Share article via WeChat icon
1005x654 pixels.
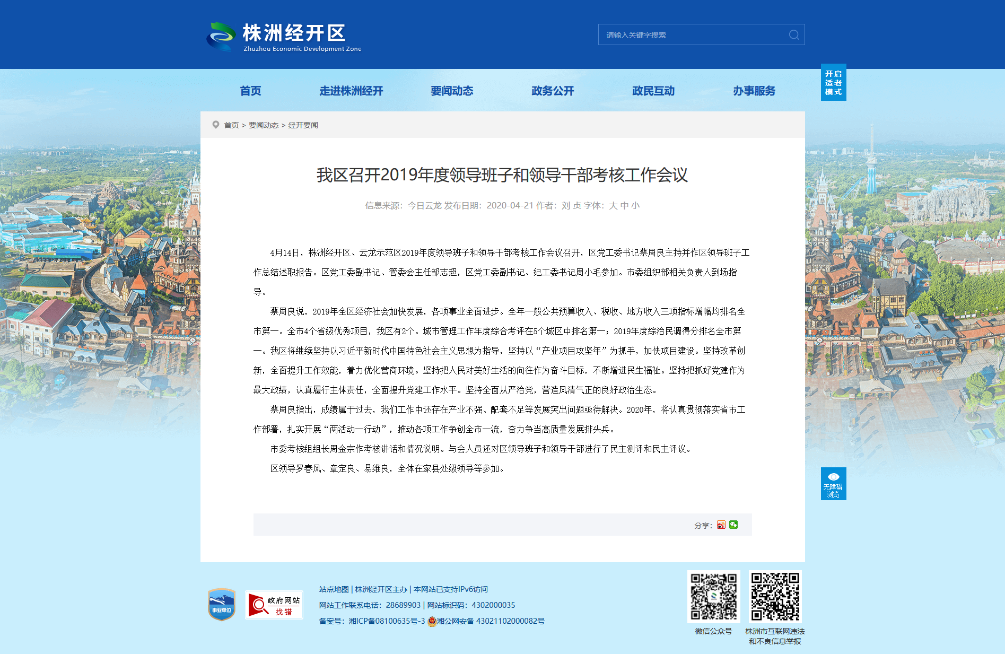coord(733,525)
